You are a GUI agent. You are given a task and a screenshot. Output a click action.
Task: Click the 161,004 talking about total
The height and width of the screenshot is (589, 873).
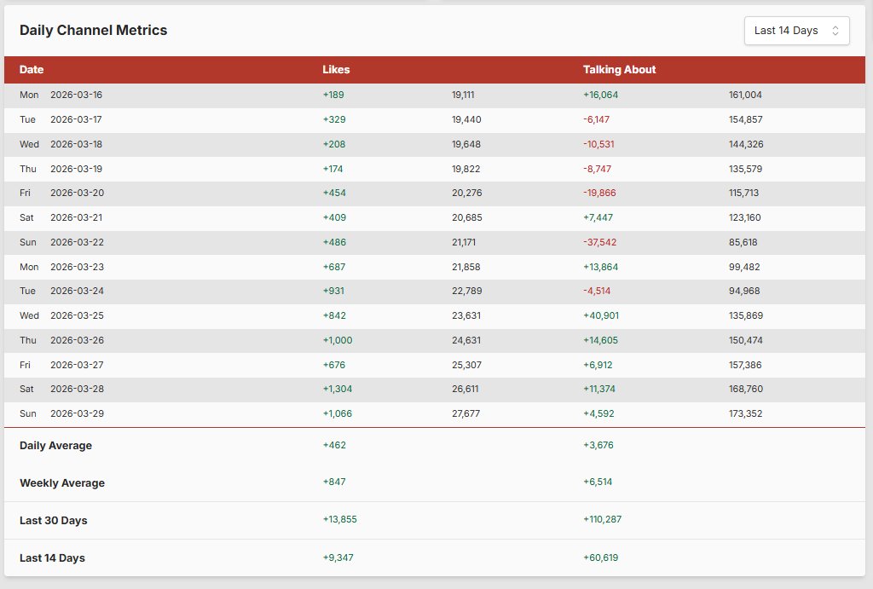coord(745,95)
